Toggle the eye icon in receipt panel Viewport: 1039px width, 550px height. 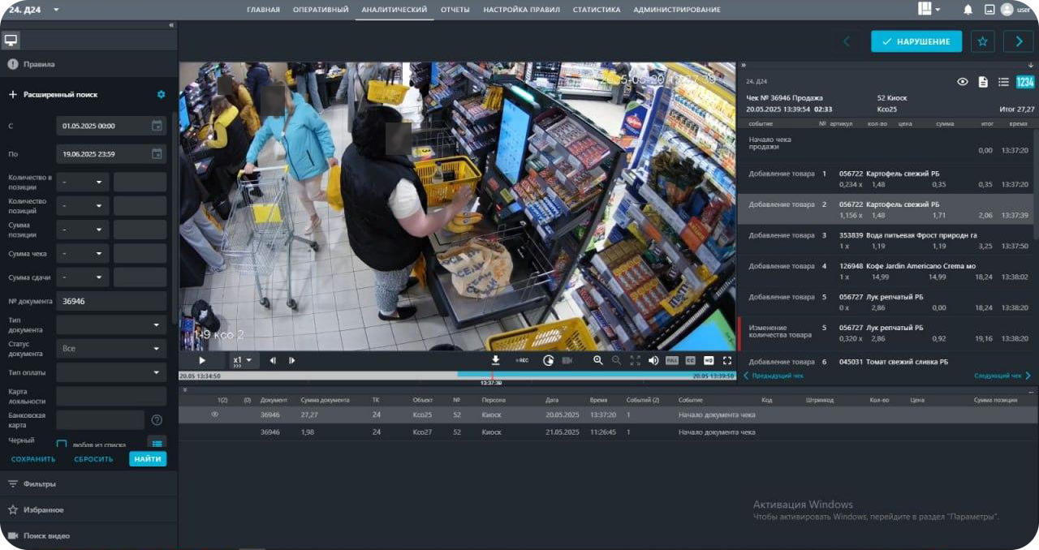[963, 82]
